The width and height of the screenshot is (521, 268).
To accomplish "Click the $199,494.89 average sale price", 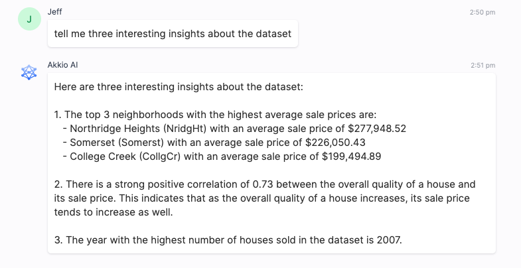I will click(352, 157).
